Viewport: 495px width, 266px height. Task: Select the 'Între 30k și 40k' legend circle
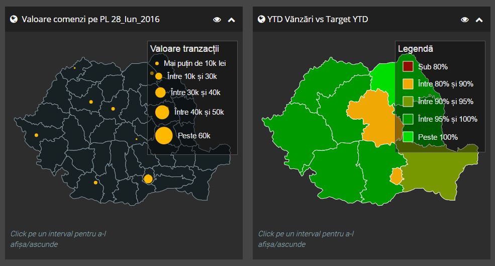[160, 93]
